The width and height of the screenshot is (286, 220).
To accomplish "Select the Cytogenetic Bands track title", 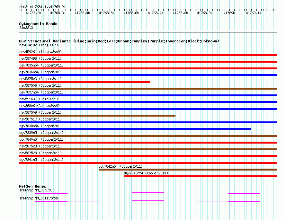I will [38, 24].
